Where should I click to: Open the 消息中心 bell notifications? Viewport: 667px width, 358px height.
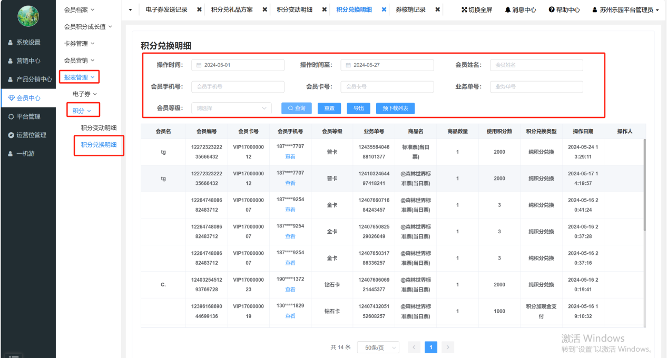tap(508, 10)
